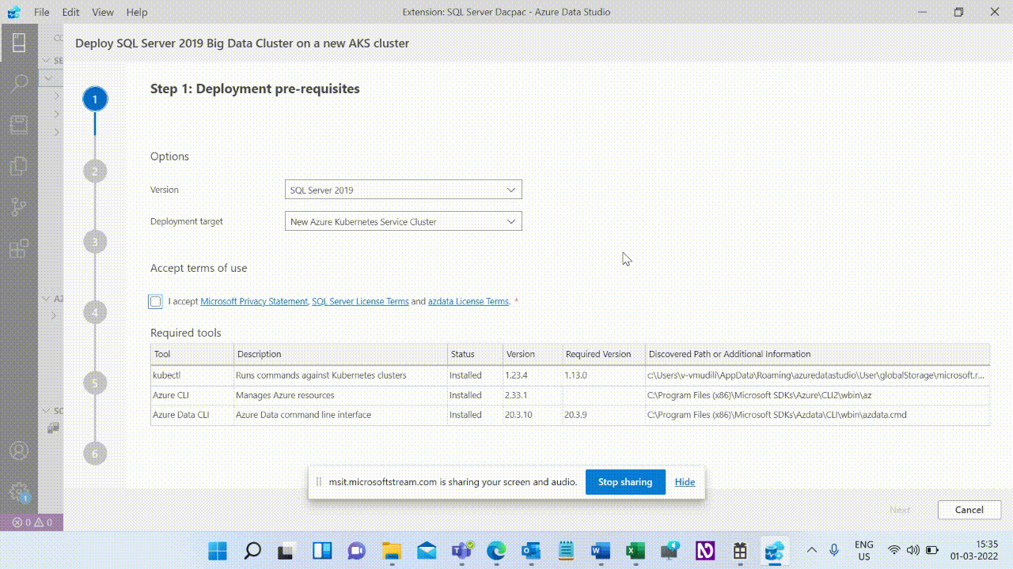Image resolution: width=1013 pixels, height=569 pixels.
Task: Click the errors and warnings indicator in status bar
Action: tap(32, 522)
